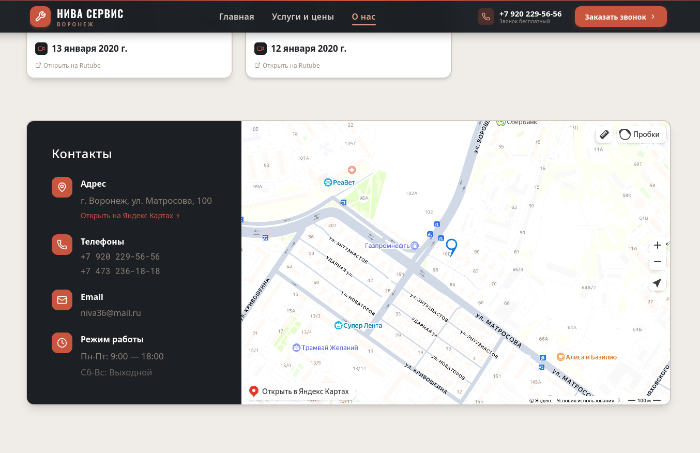Click the envelope icon beside Email
This screenshot has width=700, height=453.
click(62, 300)
